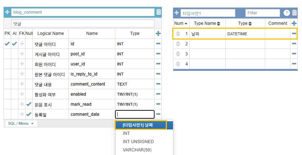The height and width of the screenshot is (155, 302).
Task: Select [타입사전1] 날짜 from the type suggestions
Action: (141, 125)
